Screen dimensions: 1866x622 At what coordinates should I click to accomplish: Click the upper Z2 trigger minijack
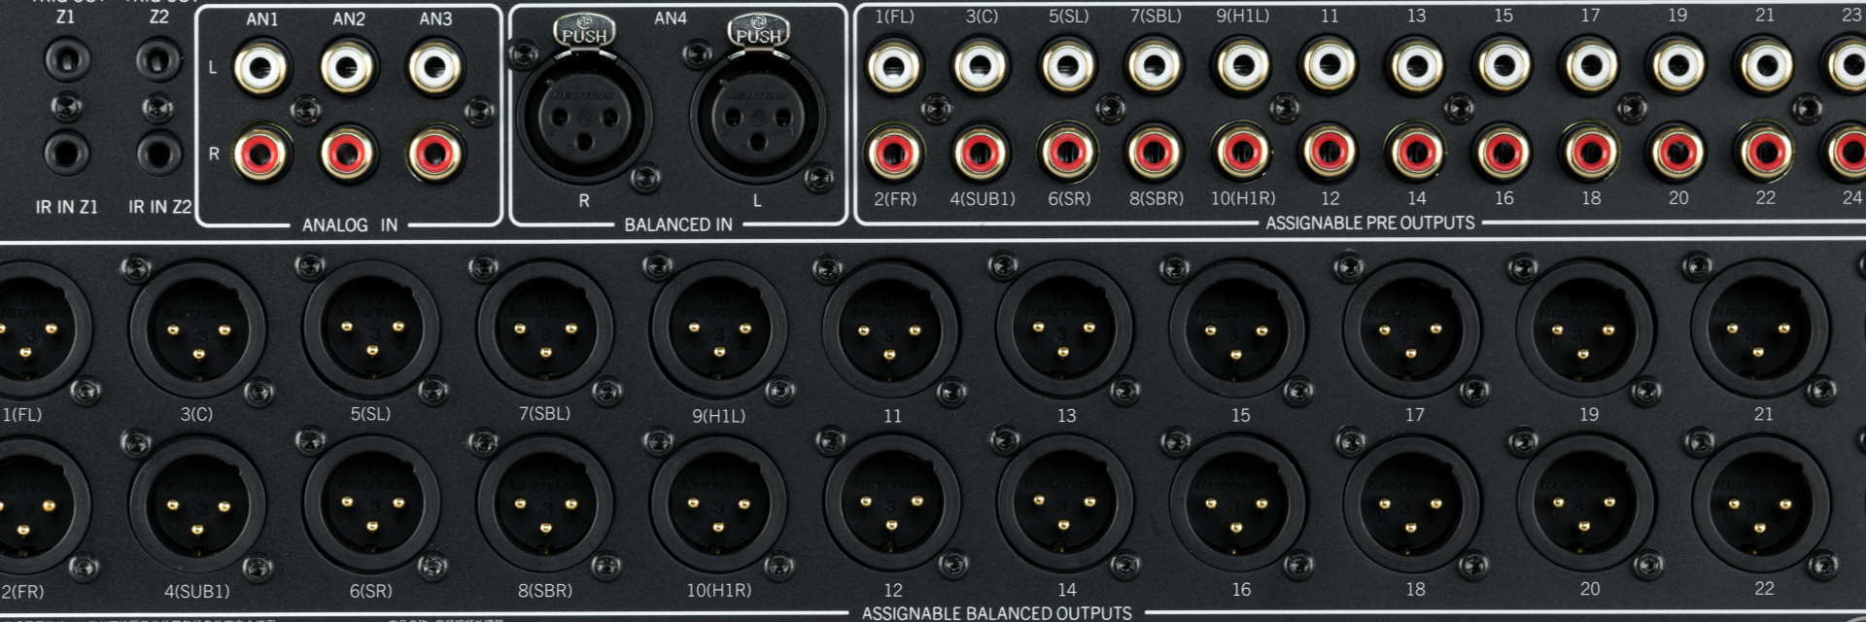click(158, 60)
